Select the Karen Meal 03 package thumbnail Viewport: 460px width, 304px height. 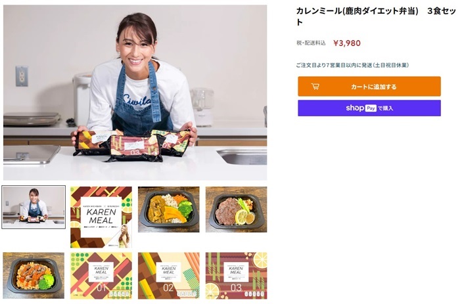click(x=236, y=276)
